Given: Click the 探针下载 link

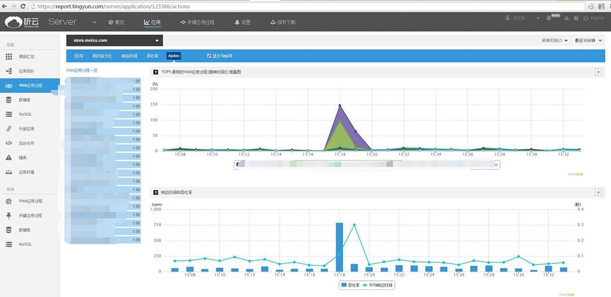Looking at the screenshot, I should tap(283, 22).
